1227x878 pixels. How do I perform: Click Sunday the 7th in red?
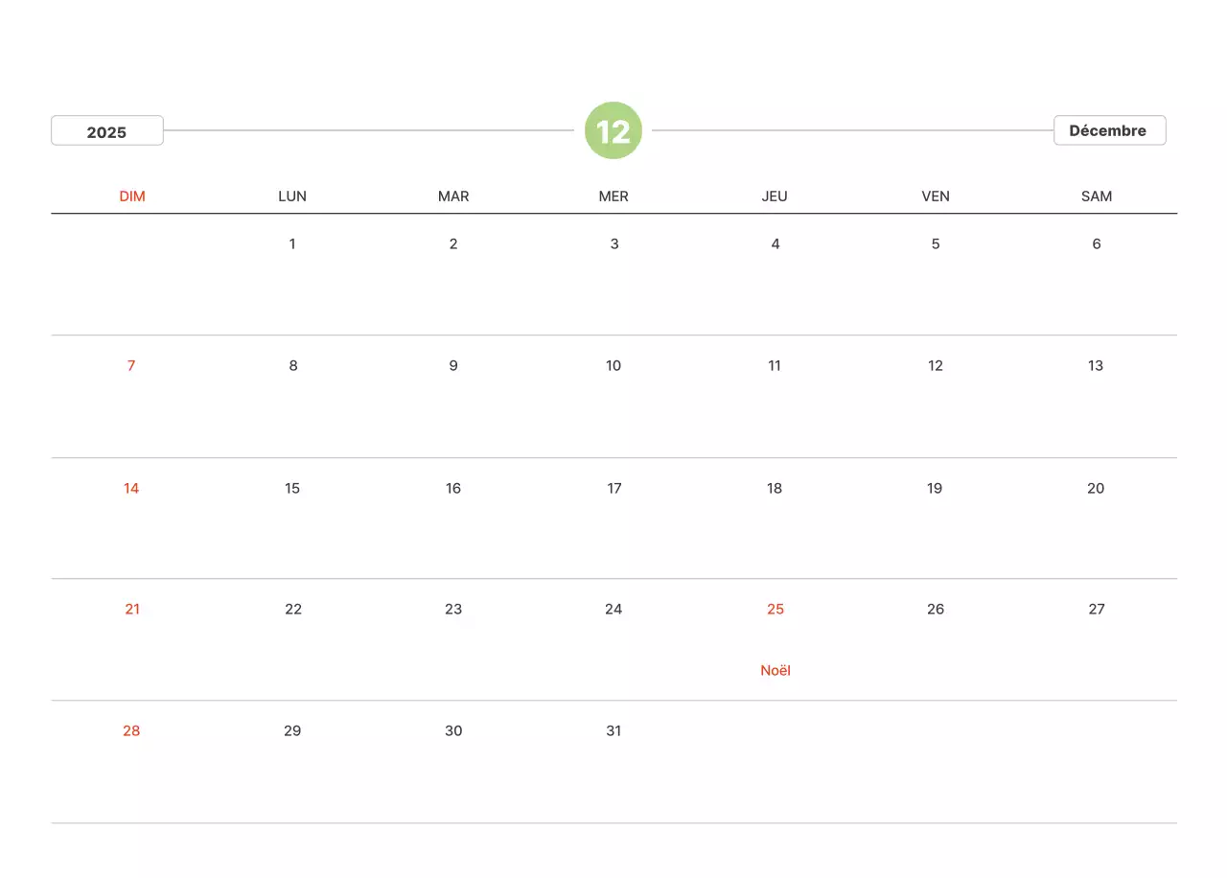pos(131,366)
